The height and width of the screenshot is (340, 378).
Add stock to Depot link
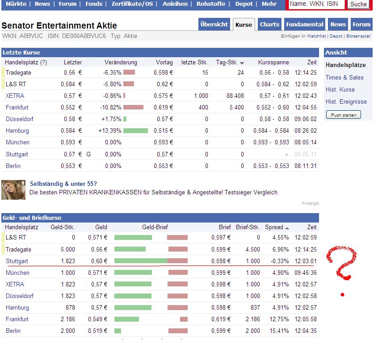pos(336,36)
